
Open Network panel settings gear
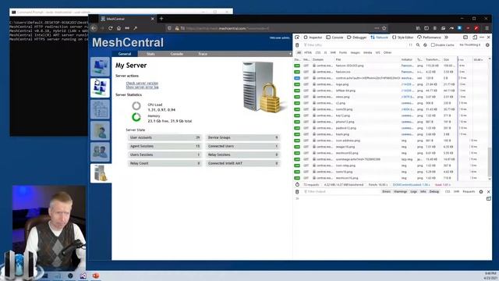[x=487, y=45]
